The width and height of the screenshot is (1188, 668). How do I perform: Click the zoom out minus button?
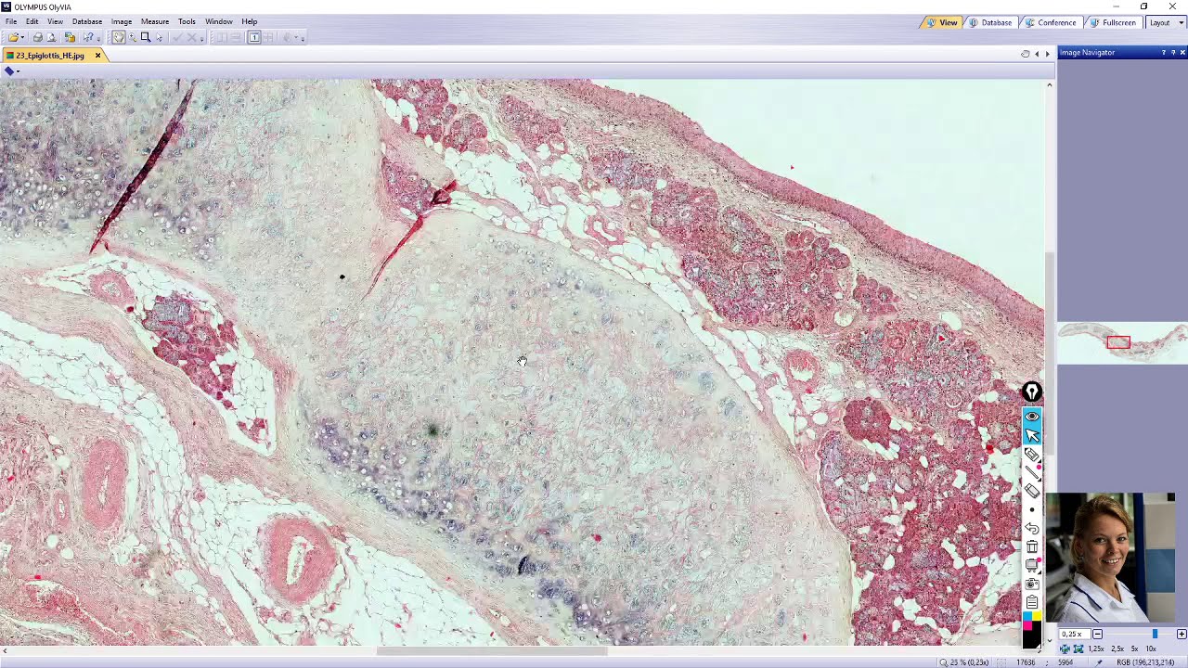(x=1097, y=635)
